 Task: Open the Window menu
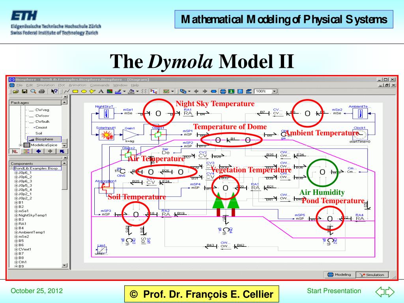point(120,85)
